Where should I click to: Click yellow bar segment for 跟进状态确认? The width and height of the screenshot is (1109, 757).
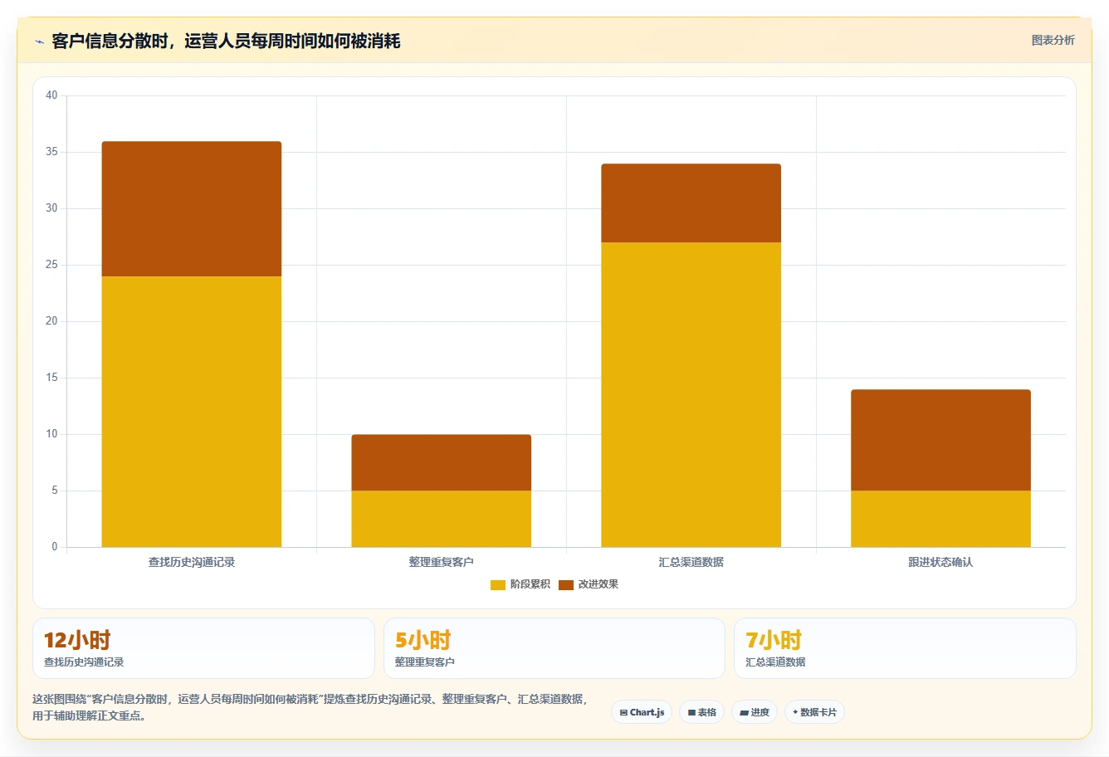[941, 519]
